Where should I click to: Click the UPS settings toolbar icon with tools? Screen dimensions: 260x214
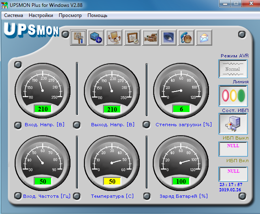pos(79,38)
